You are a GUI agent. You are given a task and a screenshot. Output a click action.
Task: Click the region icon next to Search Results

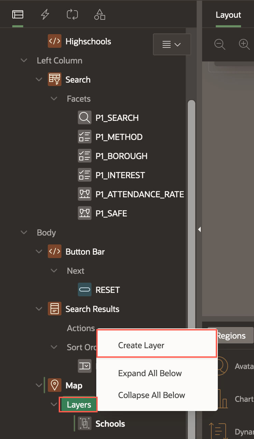54,309
